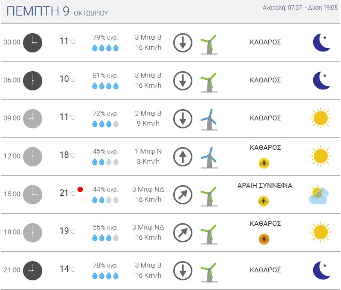Click the southwest wind arrow at 18:00

183,232
